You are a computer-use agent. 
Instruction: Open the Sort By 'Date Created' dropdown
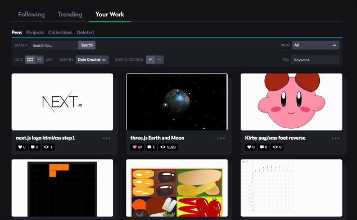click(x=92, y=60)
